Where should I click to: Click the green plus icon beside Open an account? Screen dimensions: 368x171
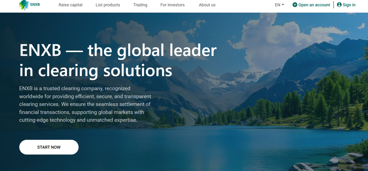(x=295, y=5)
